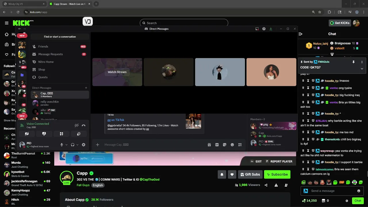Open Nitro Home in Discord

click(x=60, y=62)
